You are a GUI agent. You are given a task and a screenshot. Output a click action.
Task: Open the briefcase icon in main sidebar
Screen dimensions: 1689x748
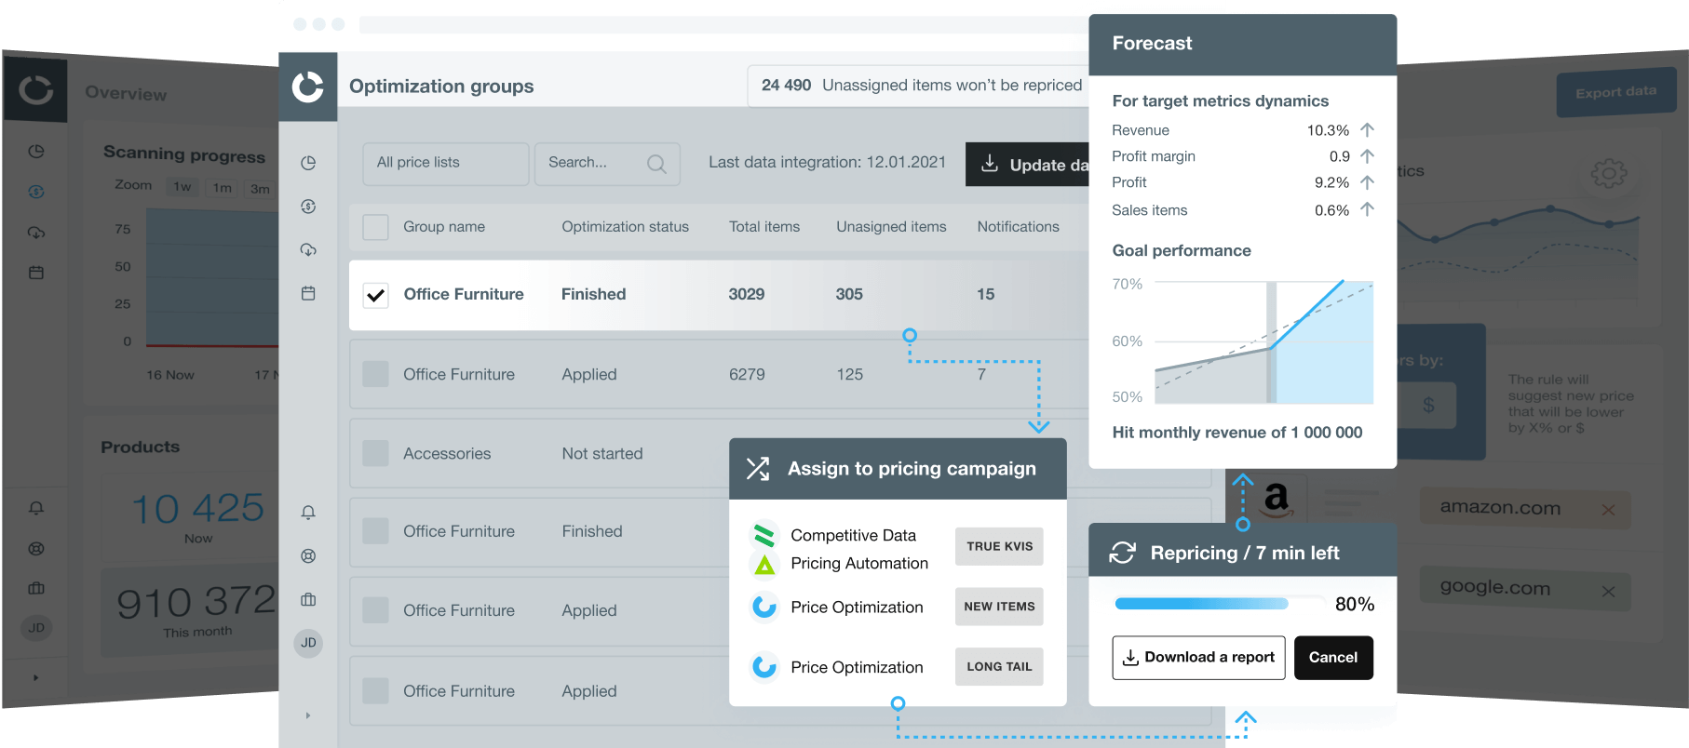point(308,600)
